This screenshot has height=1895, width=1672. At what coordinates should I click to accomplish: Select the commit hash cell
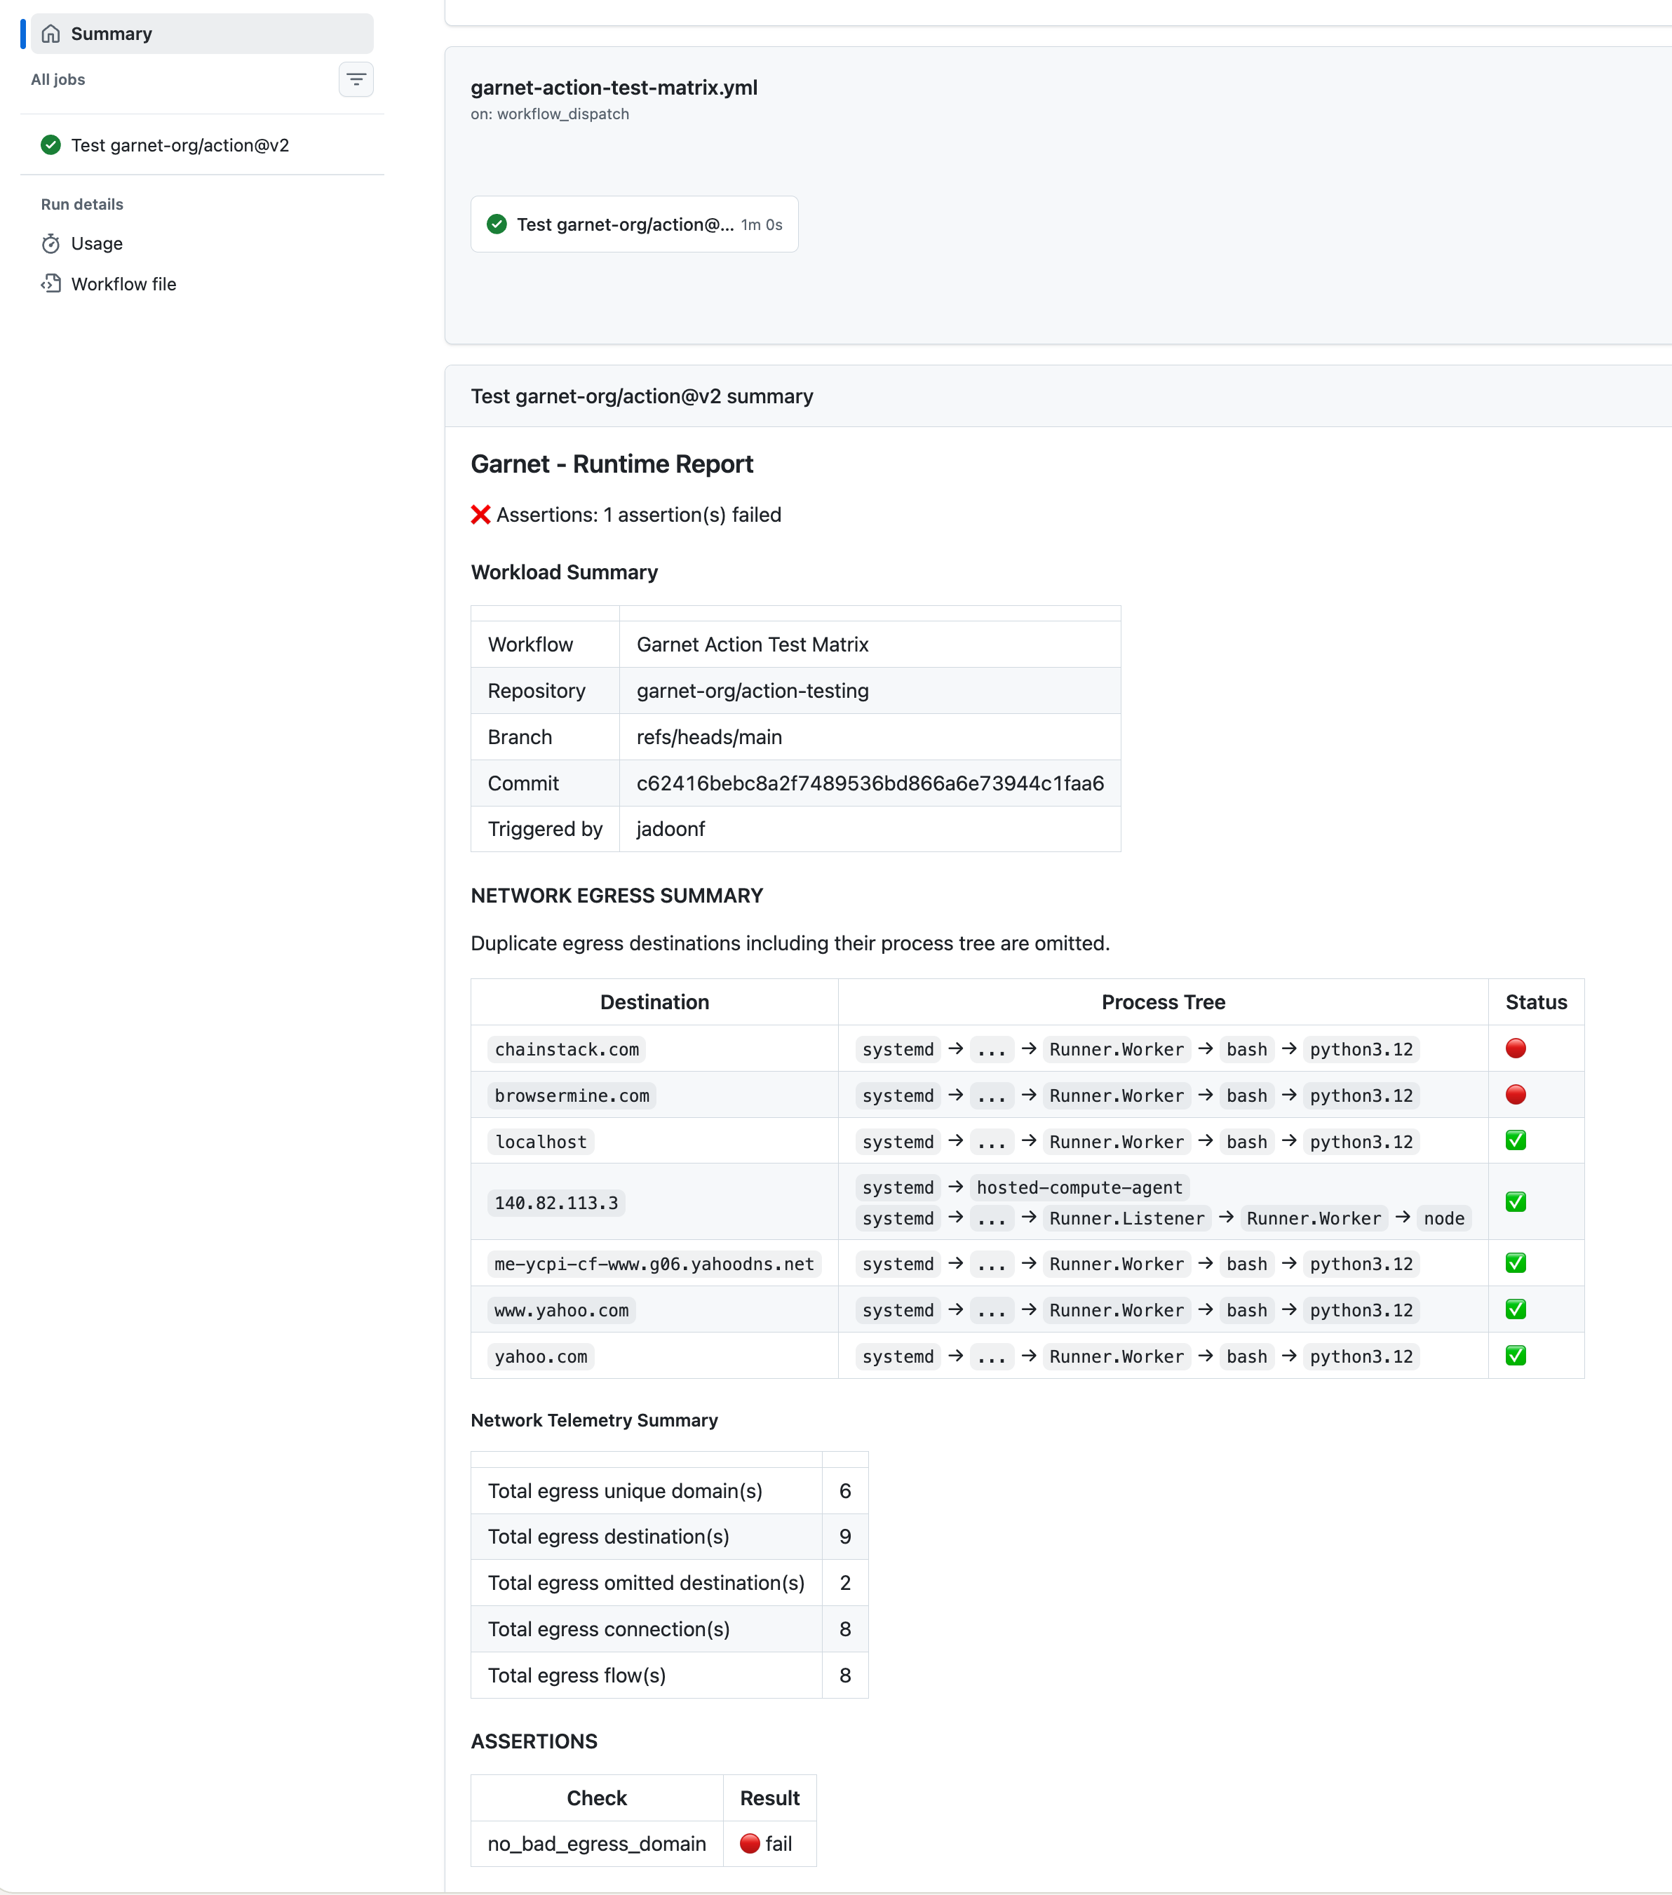click(870, 783)
